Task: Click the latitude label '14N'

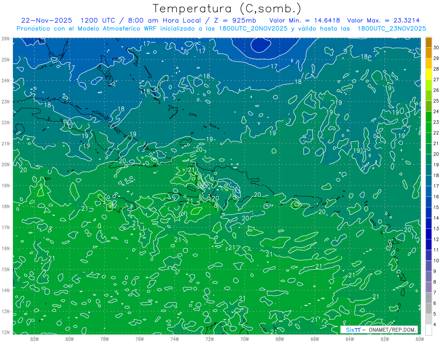Action: (x=5, y=290)
